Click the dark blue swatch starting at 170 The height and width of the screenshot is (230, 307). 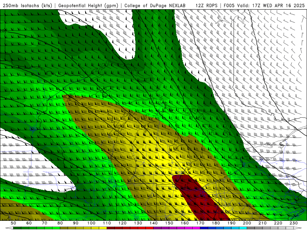point(204,228)
